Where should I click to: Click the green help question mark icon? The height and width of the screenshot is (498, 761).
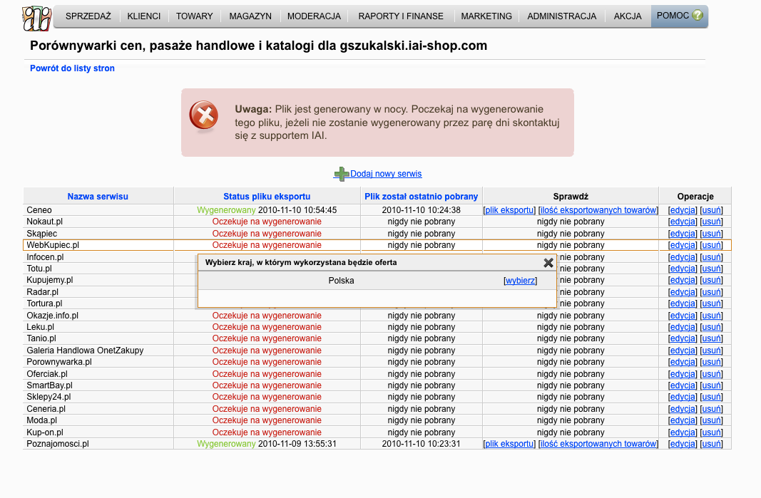(x=698, y=16)
